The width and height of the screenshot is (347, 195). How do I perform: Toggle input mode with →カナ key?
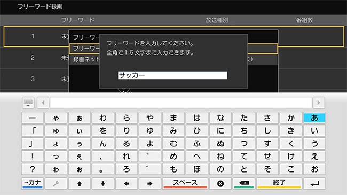coord(33,183)
